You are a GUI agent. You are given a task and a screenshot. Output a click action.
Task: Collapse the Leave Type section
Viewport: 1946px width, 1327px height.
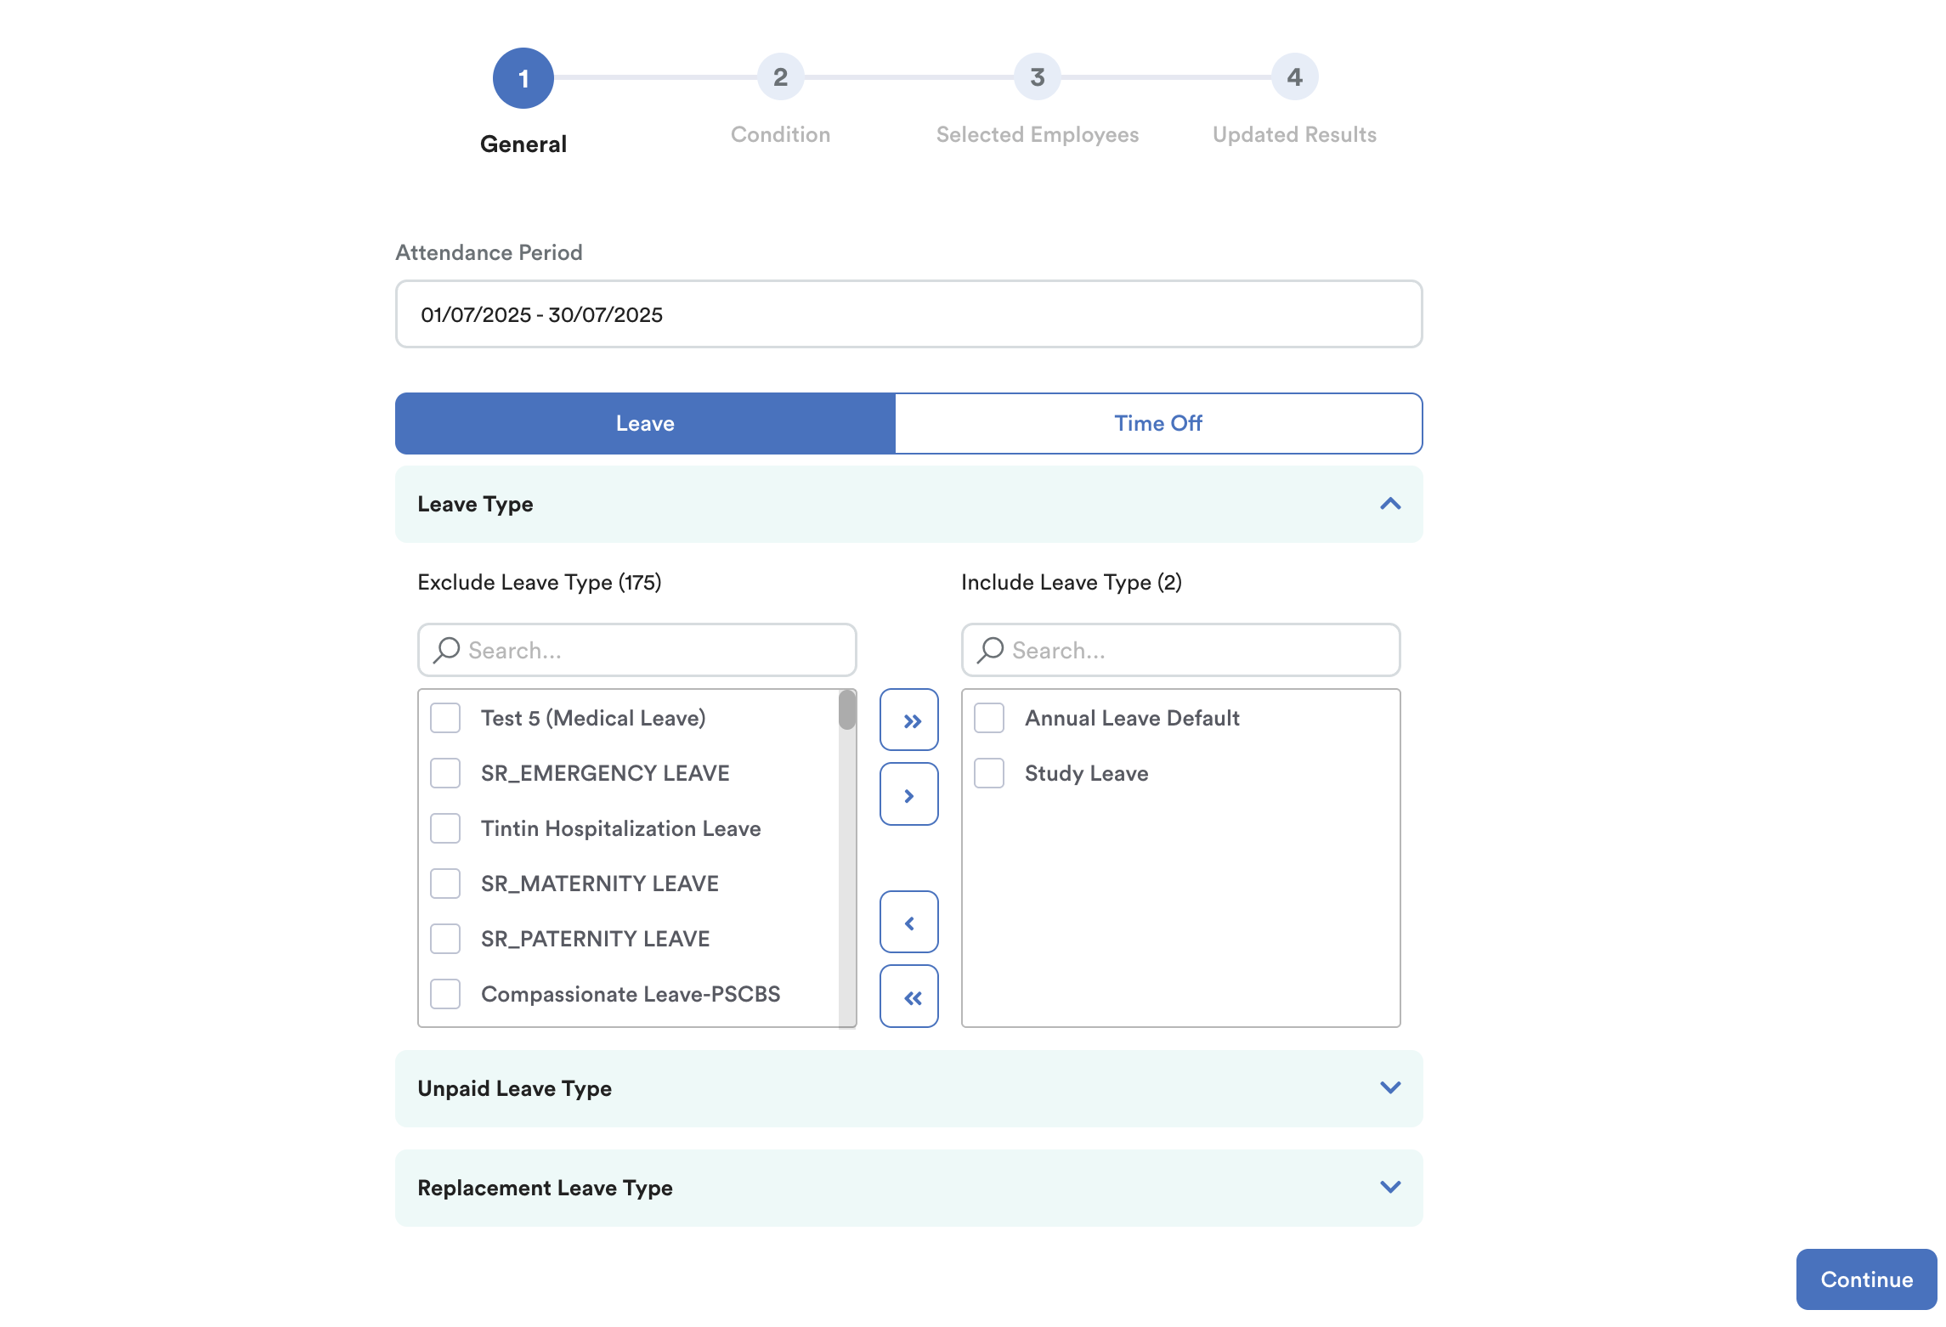coord(1390,504)
